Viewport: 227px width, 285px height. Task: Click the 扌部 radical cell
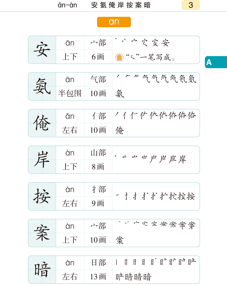pos(98,190)
